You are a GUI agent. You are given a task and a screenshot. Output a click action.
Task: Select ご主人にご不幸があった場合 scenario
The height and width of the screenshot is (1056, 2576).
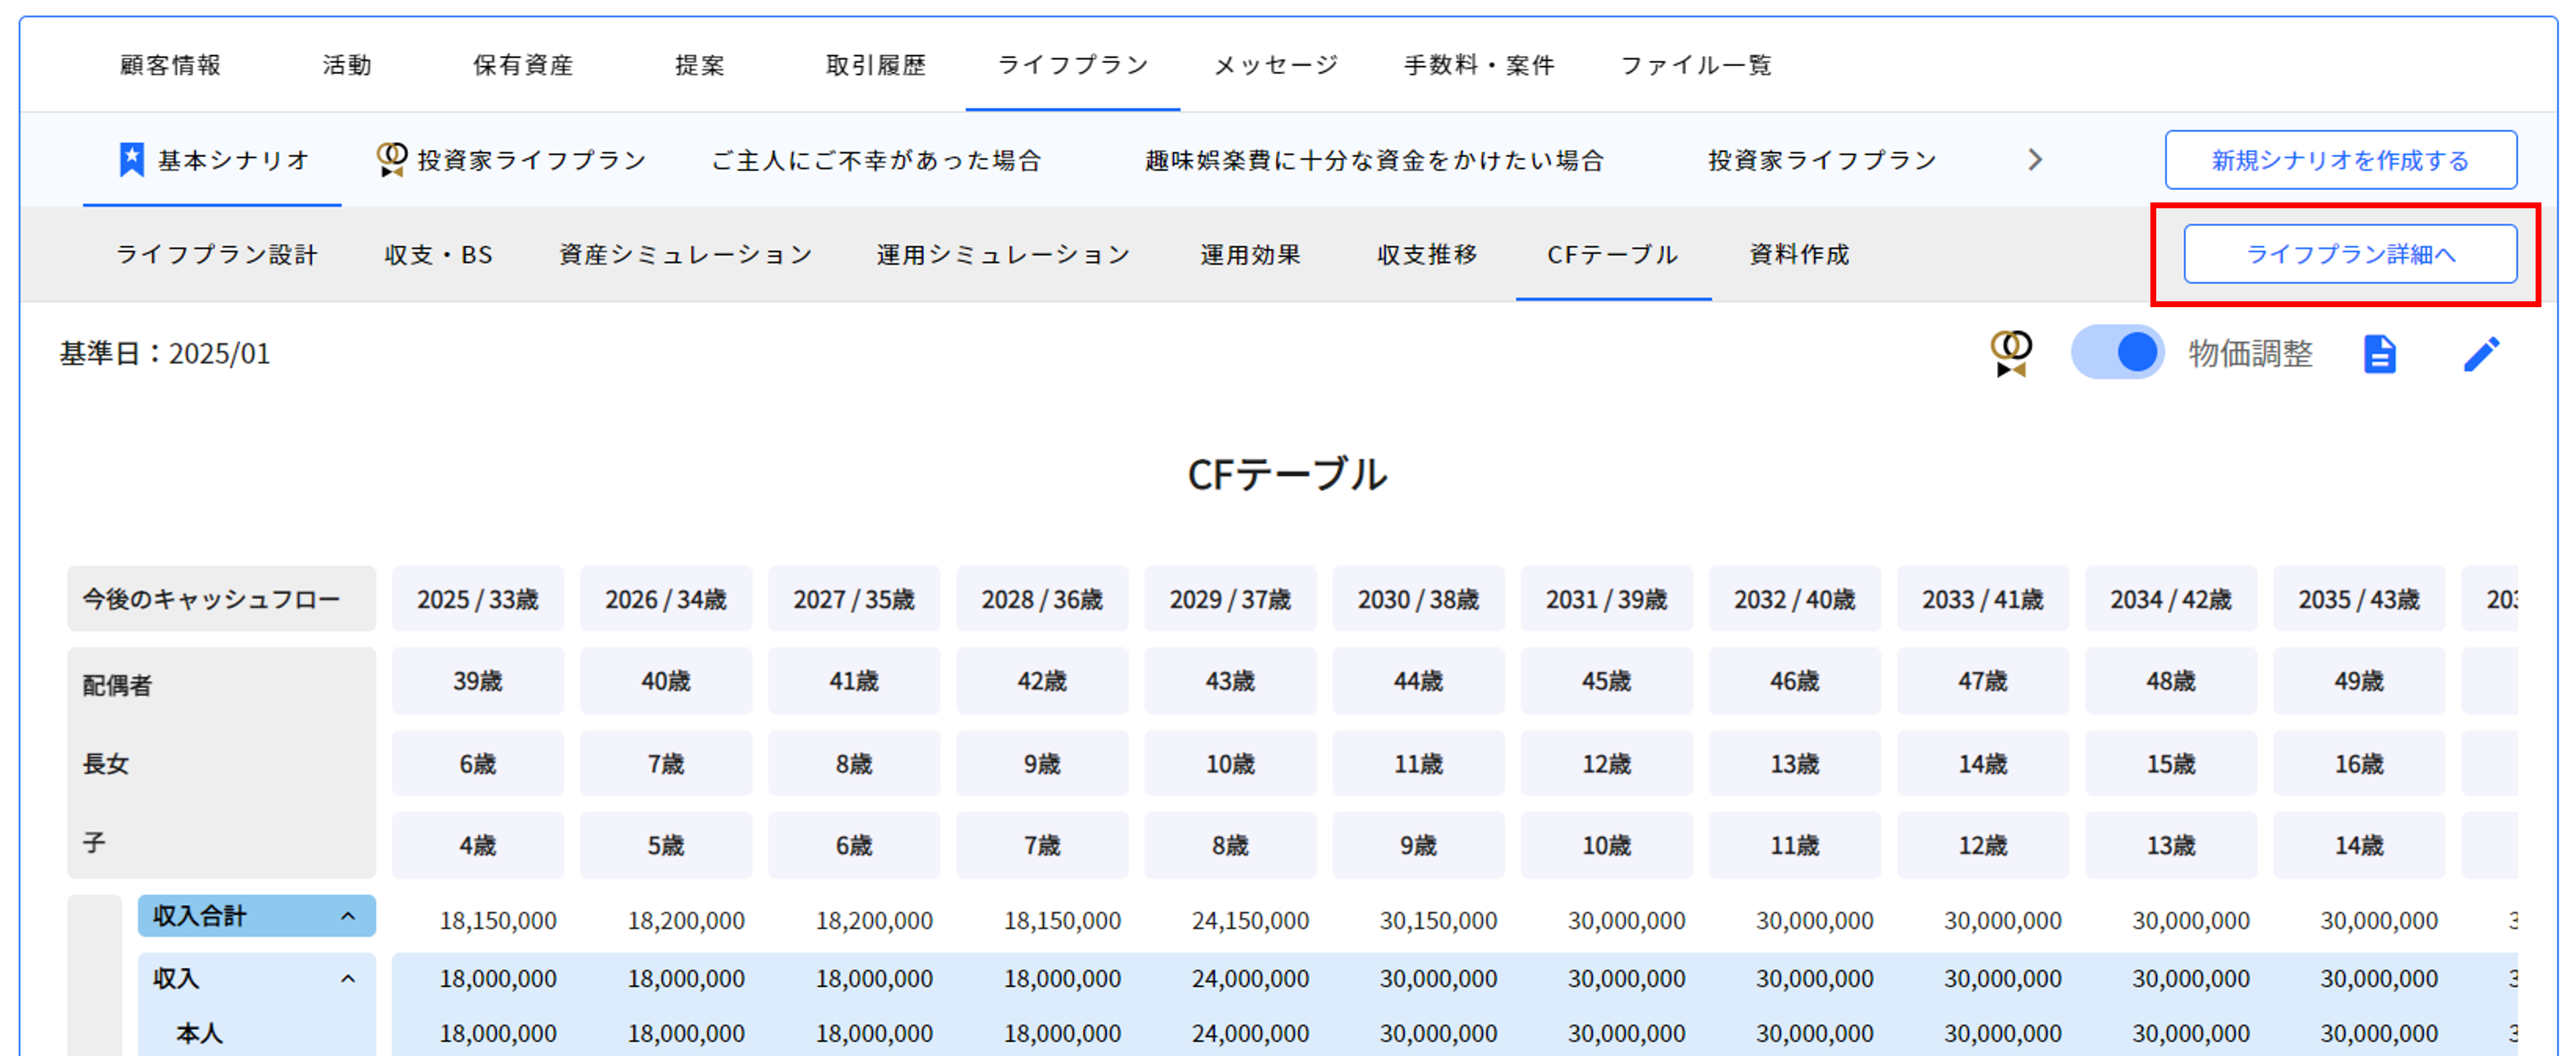pyautogui.click(x=876, y=160)
